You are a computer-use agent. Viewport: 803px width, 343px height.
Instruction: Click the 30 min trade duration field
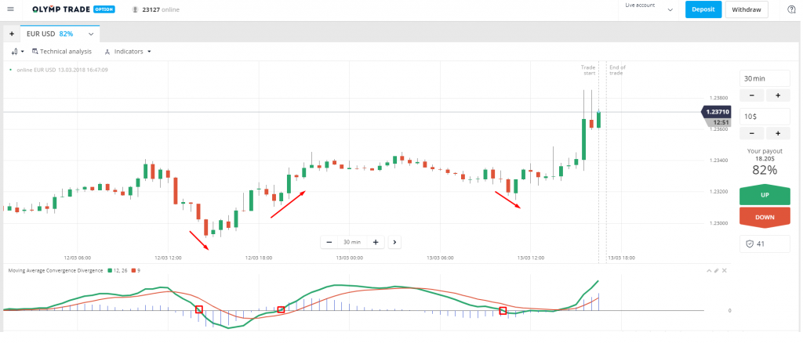(765, 79)
